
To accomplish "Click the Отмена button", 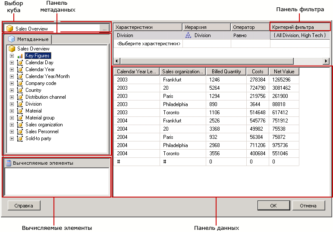I will coord(308,206).
